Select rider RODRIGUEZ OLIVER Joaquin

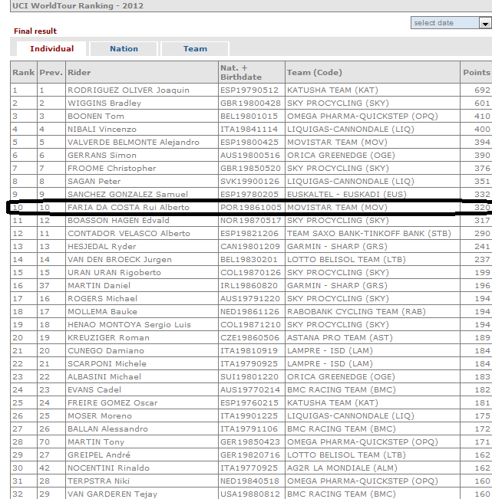click(128, 90)
